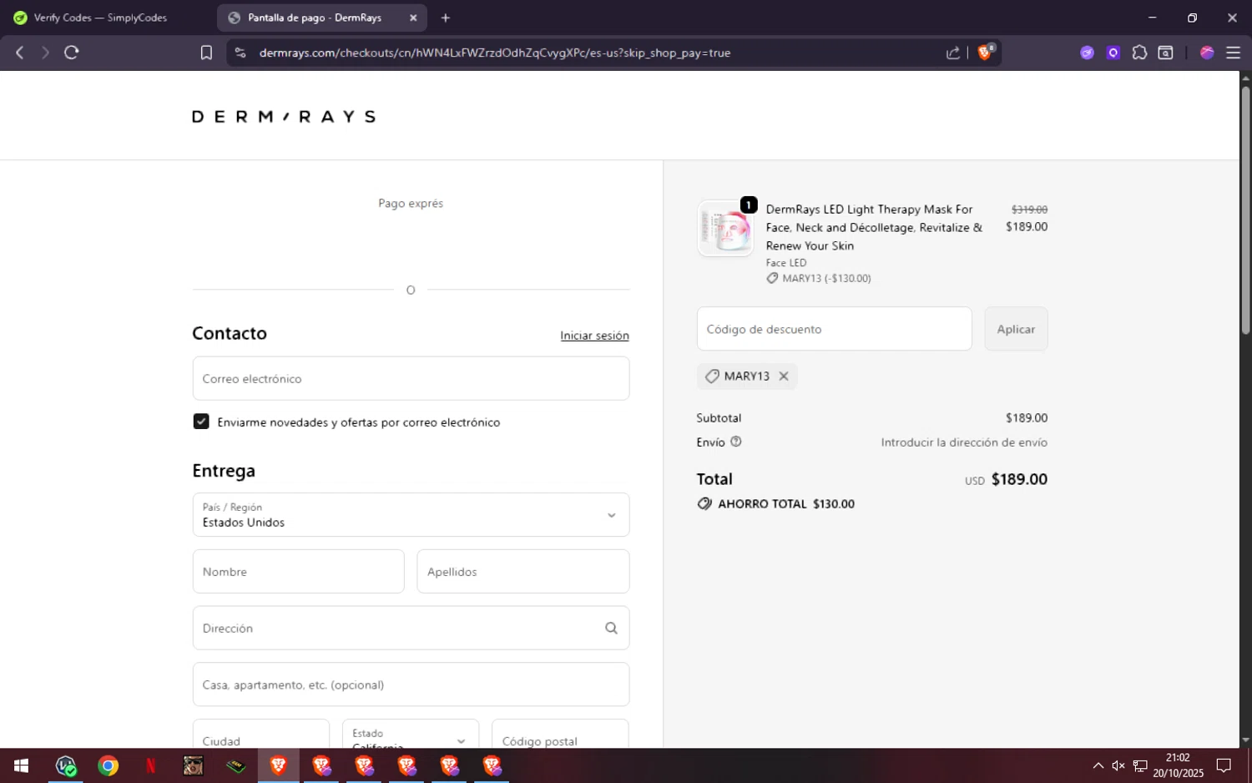Screen dimensions: 1252x783
Task: Click the active Brave taskbar icon
Action: [278, 765]
